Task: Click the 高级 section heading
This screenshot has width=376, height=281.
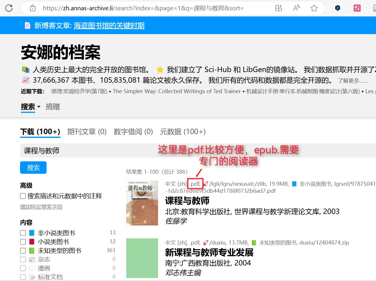Action: point(26,185)
